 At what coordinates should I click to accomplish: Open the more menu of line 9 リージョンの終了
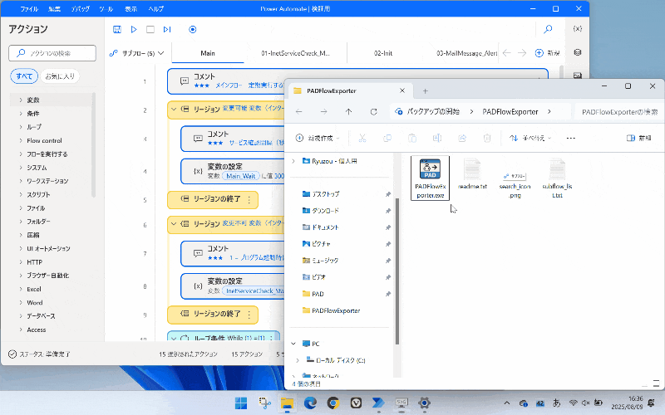pyautogui.click(x=249, y=315)
